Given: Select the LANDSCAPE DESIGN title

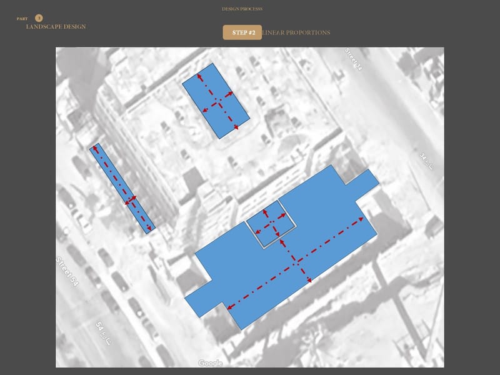Looking at the screenshot, I should (x=56, y=27).
